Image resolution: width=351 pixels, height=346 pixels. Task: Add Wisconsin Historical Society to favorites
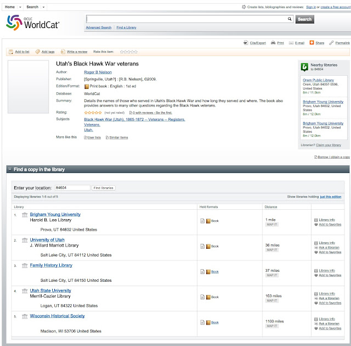click(330, 328)
